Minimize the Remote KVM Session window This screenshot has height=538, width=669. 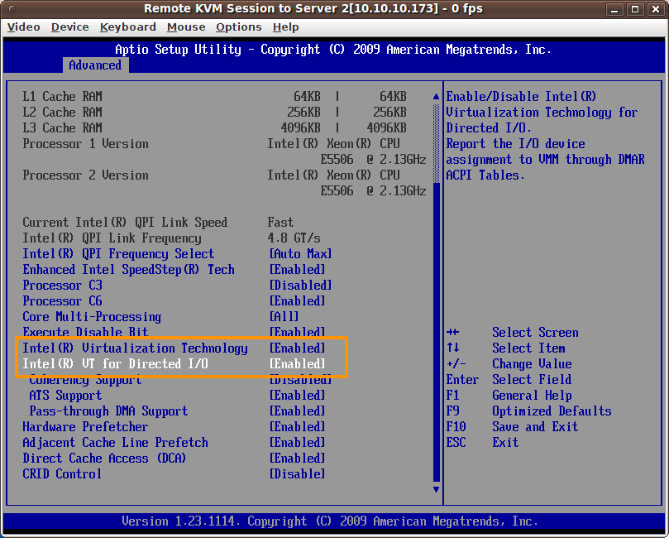pos(614,9)
